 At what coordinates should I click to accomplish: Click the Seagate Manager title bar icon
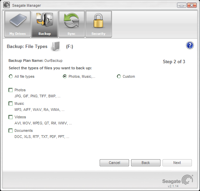tap(6, 5)
